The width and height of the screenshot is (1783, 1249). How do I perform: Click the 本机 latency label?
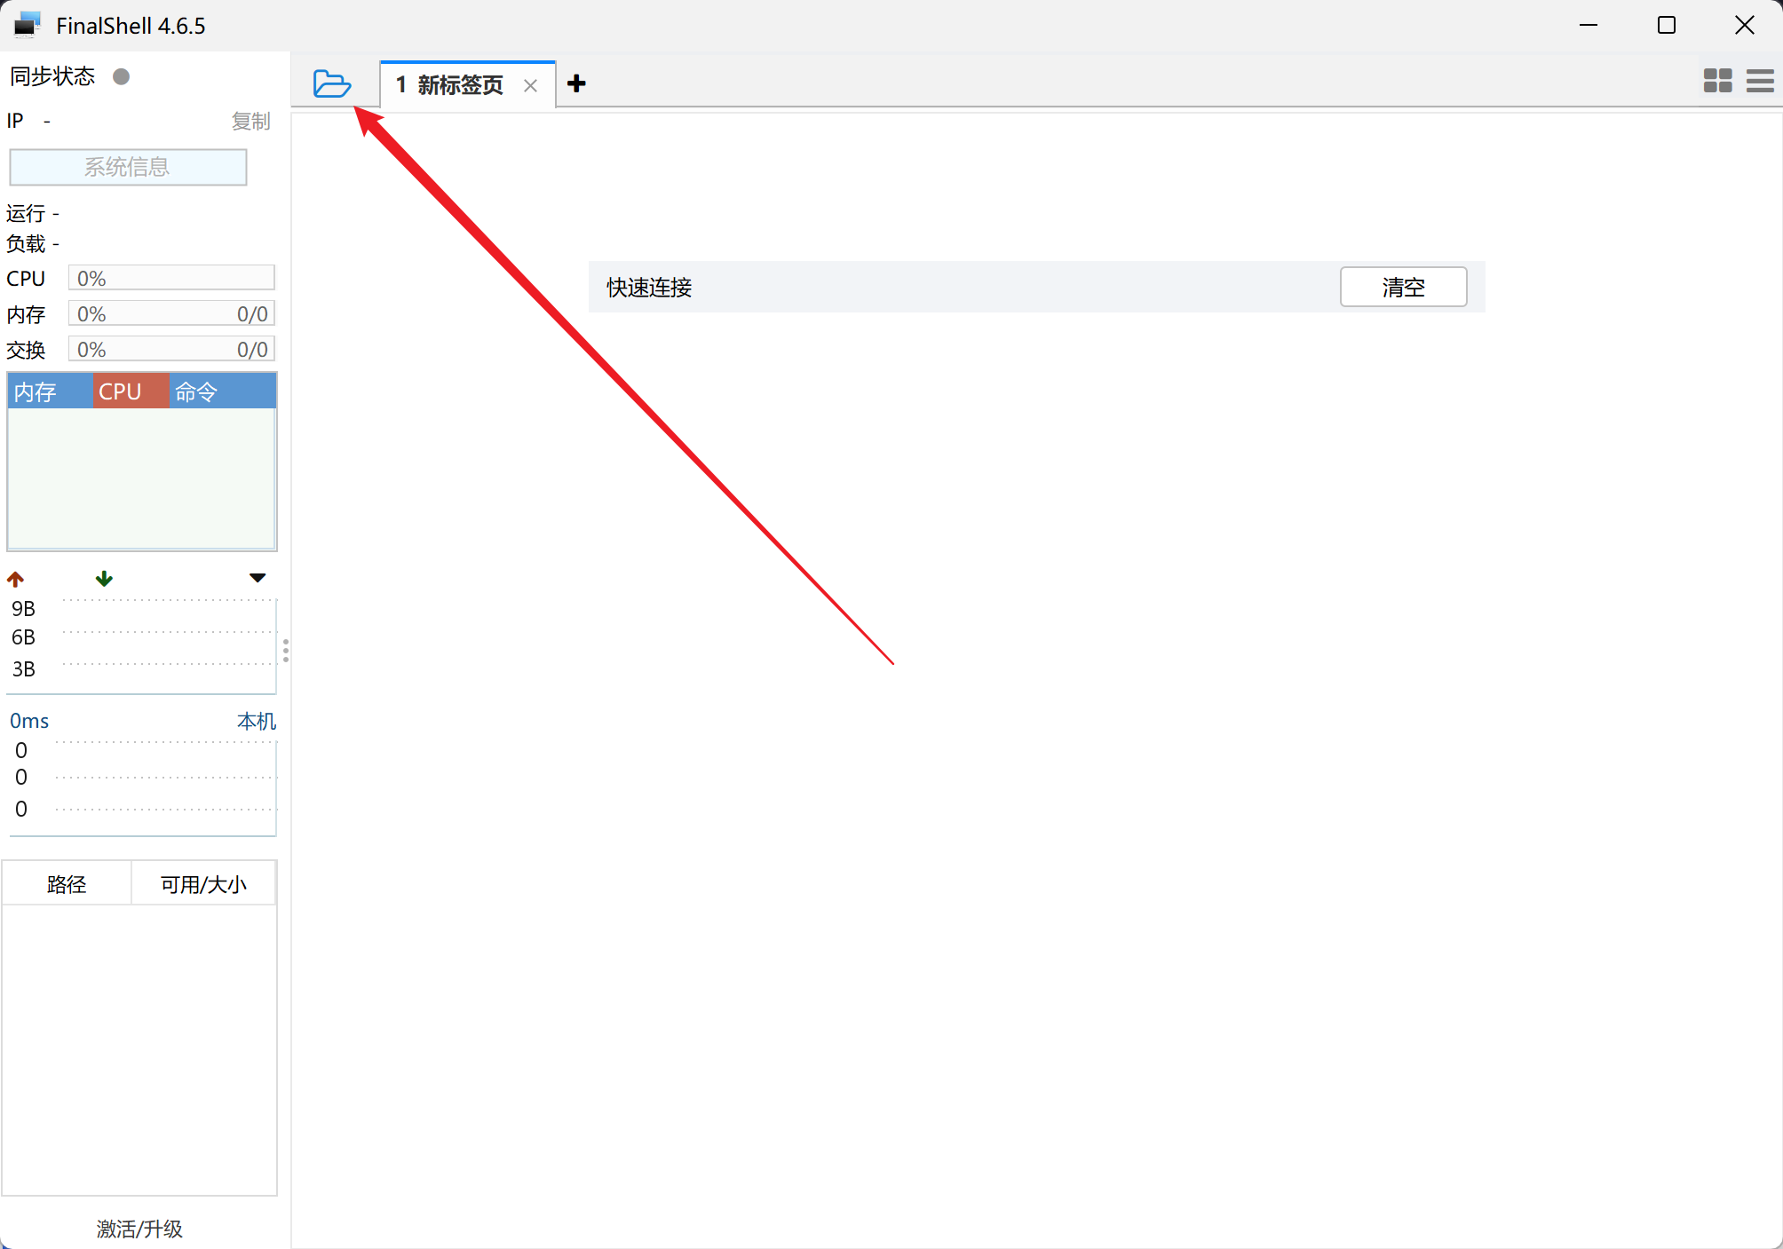pos(256,721)
